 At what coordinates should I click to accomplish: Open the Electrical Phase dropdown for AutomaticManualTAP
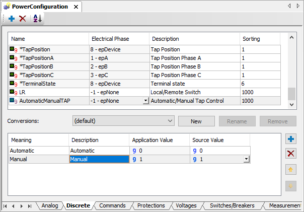tap(145, 101)
